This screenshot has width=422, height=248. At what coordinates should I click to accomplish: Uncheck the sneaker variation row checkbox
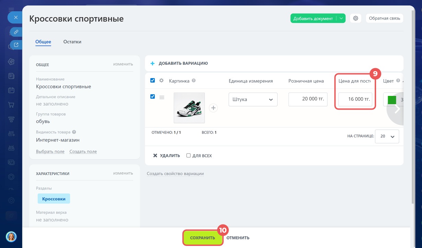coord(153,97)
